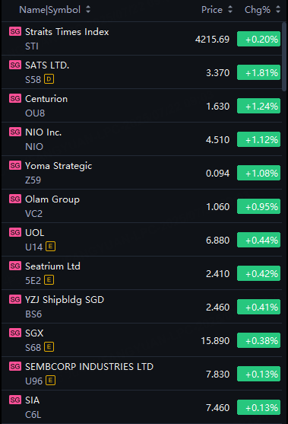The image size is (288, 424).
Task: Click the E badge beside U96
Action: [50, 381]
